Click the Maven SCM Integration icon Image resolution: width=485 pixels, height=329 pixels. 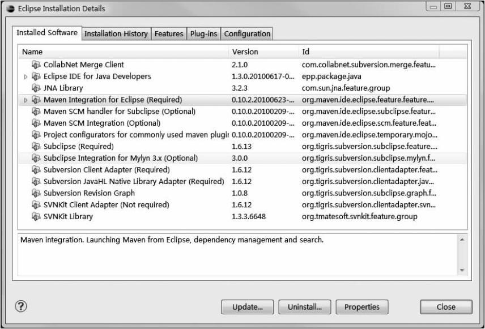coord(37,123)
